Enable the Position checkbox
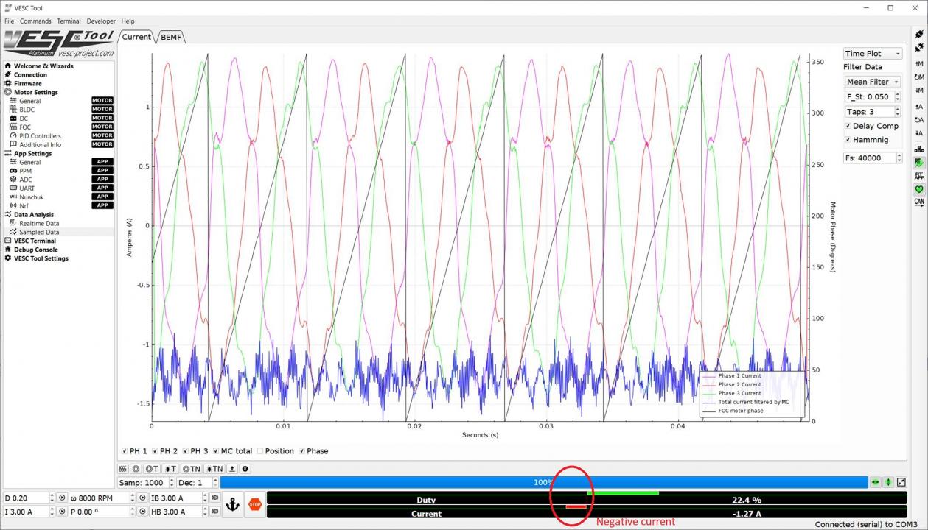The height and width of the screenshot is (530, 928). click(x=275, y=451)
